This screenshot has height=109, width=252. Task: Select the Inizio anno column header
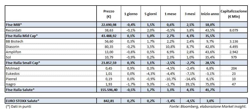pos(210,14)
